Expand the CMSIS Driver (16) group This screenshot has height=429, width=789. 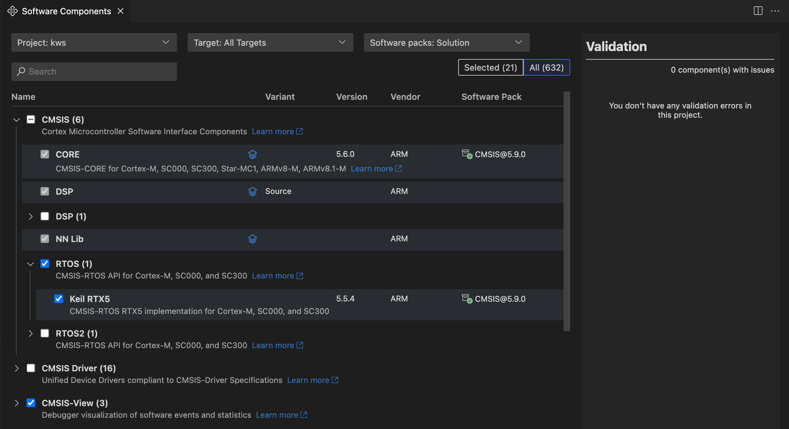click(x=17, y=368)
